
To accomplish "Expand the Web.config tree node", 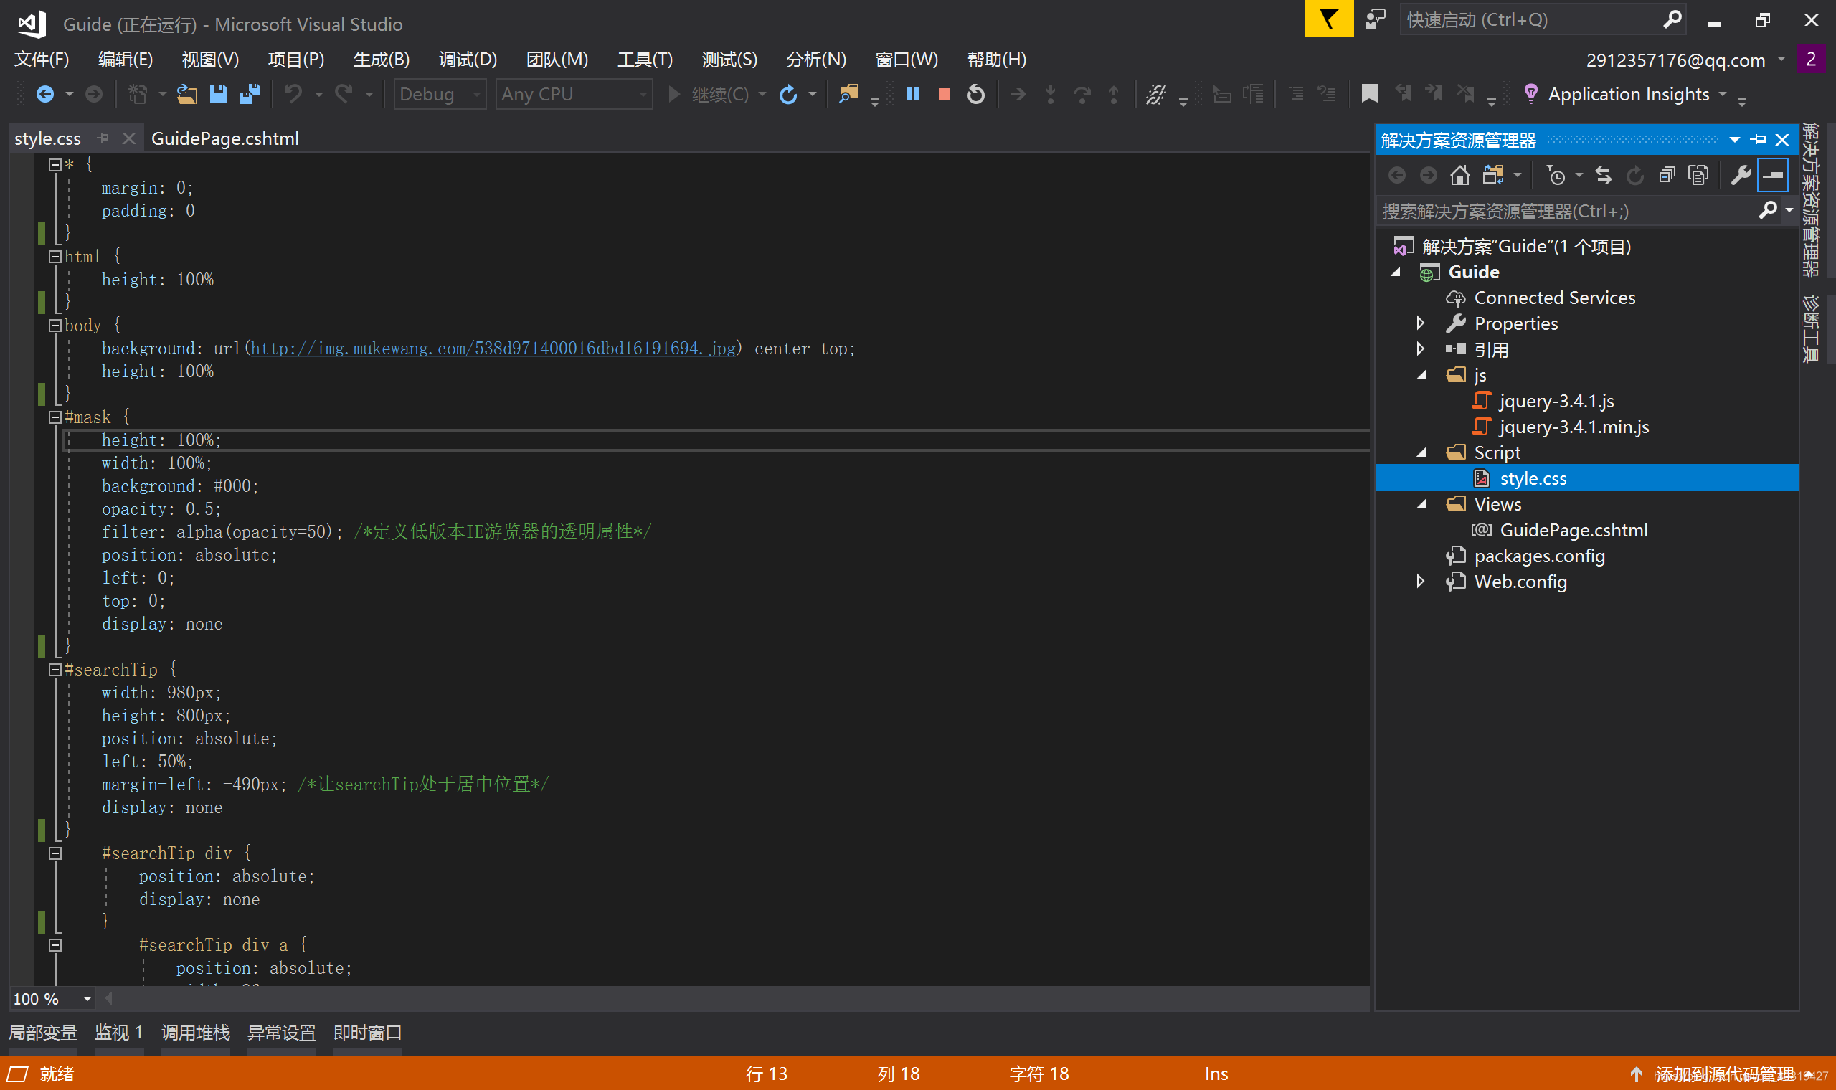I will pyautogui.click(x=1420, y=582).
